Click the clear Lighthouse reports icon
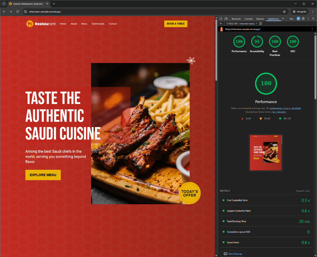This screenshot has height=257, width=317. click(260, 24)
